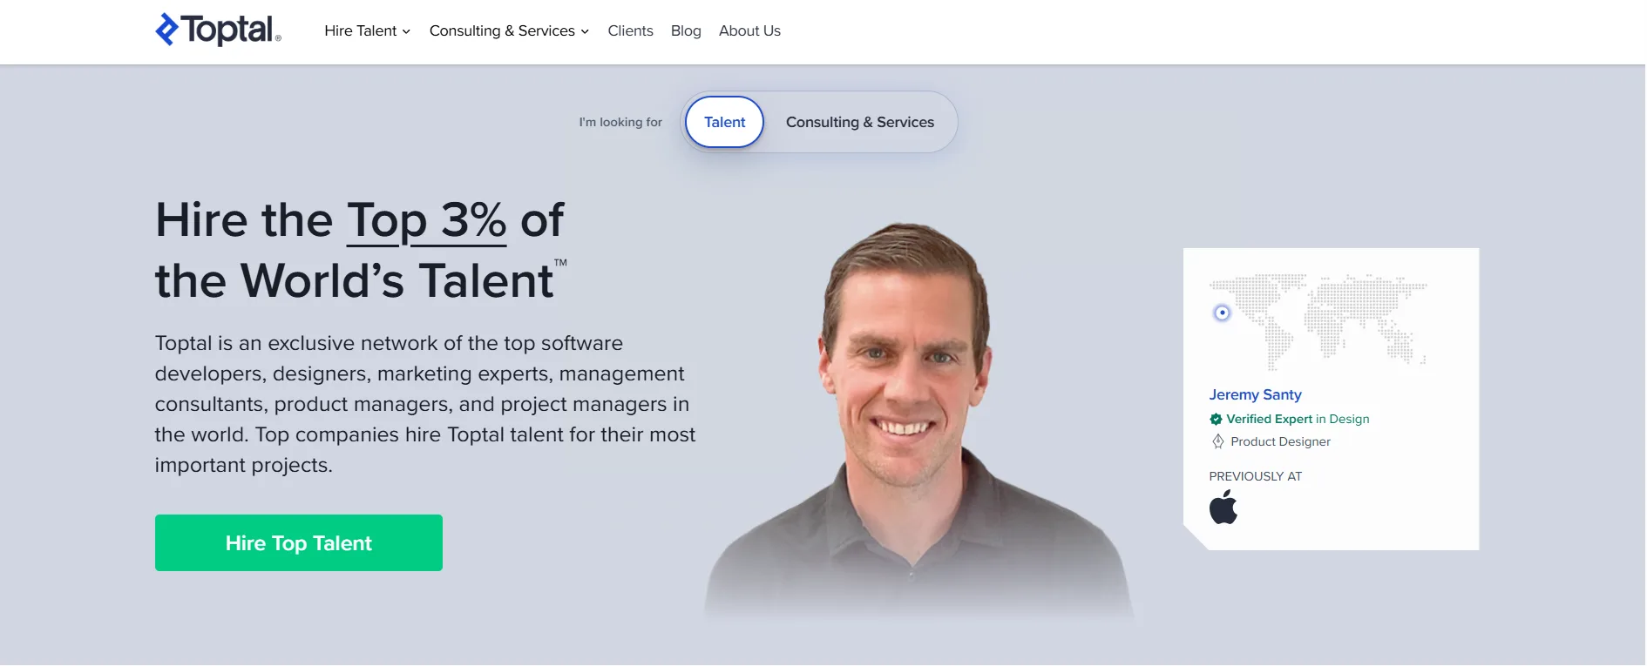Click the Hire Top Talent button
This screenshot has height=666, width=1647.
click(x=299, y=542)
